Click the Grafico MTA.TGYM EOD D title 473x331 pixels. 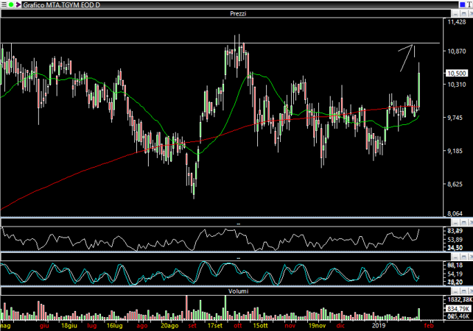62,5
